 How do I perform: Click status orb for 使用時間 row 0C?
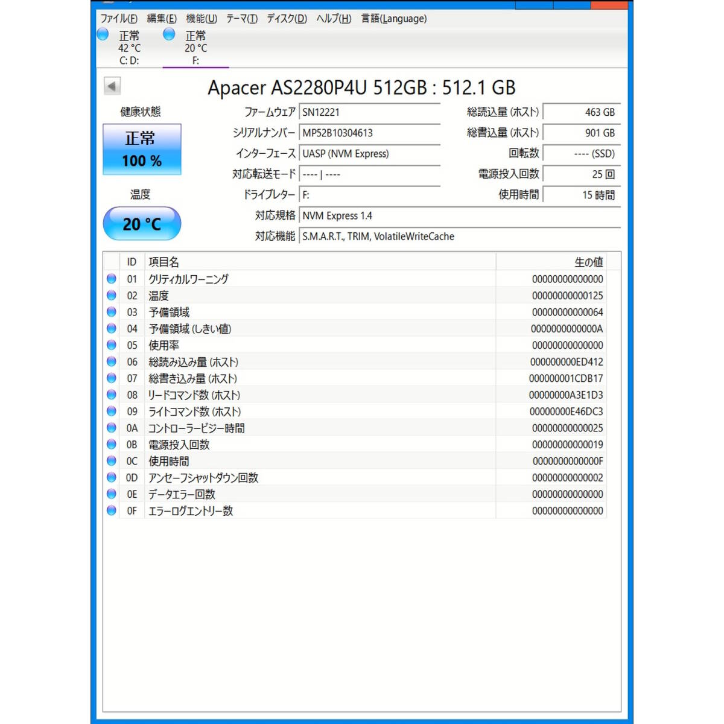click(x=112, y=461)
